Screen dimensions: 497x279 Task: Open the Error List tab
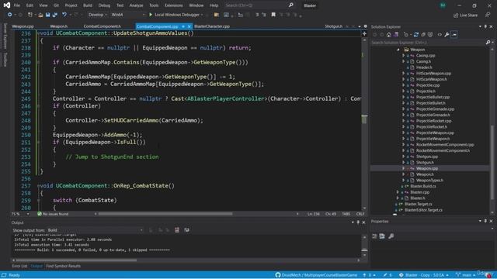pos(19,266)
